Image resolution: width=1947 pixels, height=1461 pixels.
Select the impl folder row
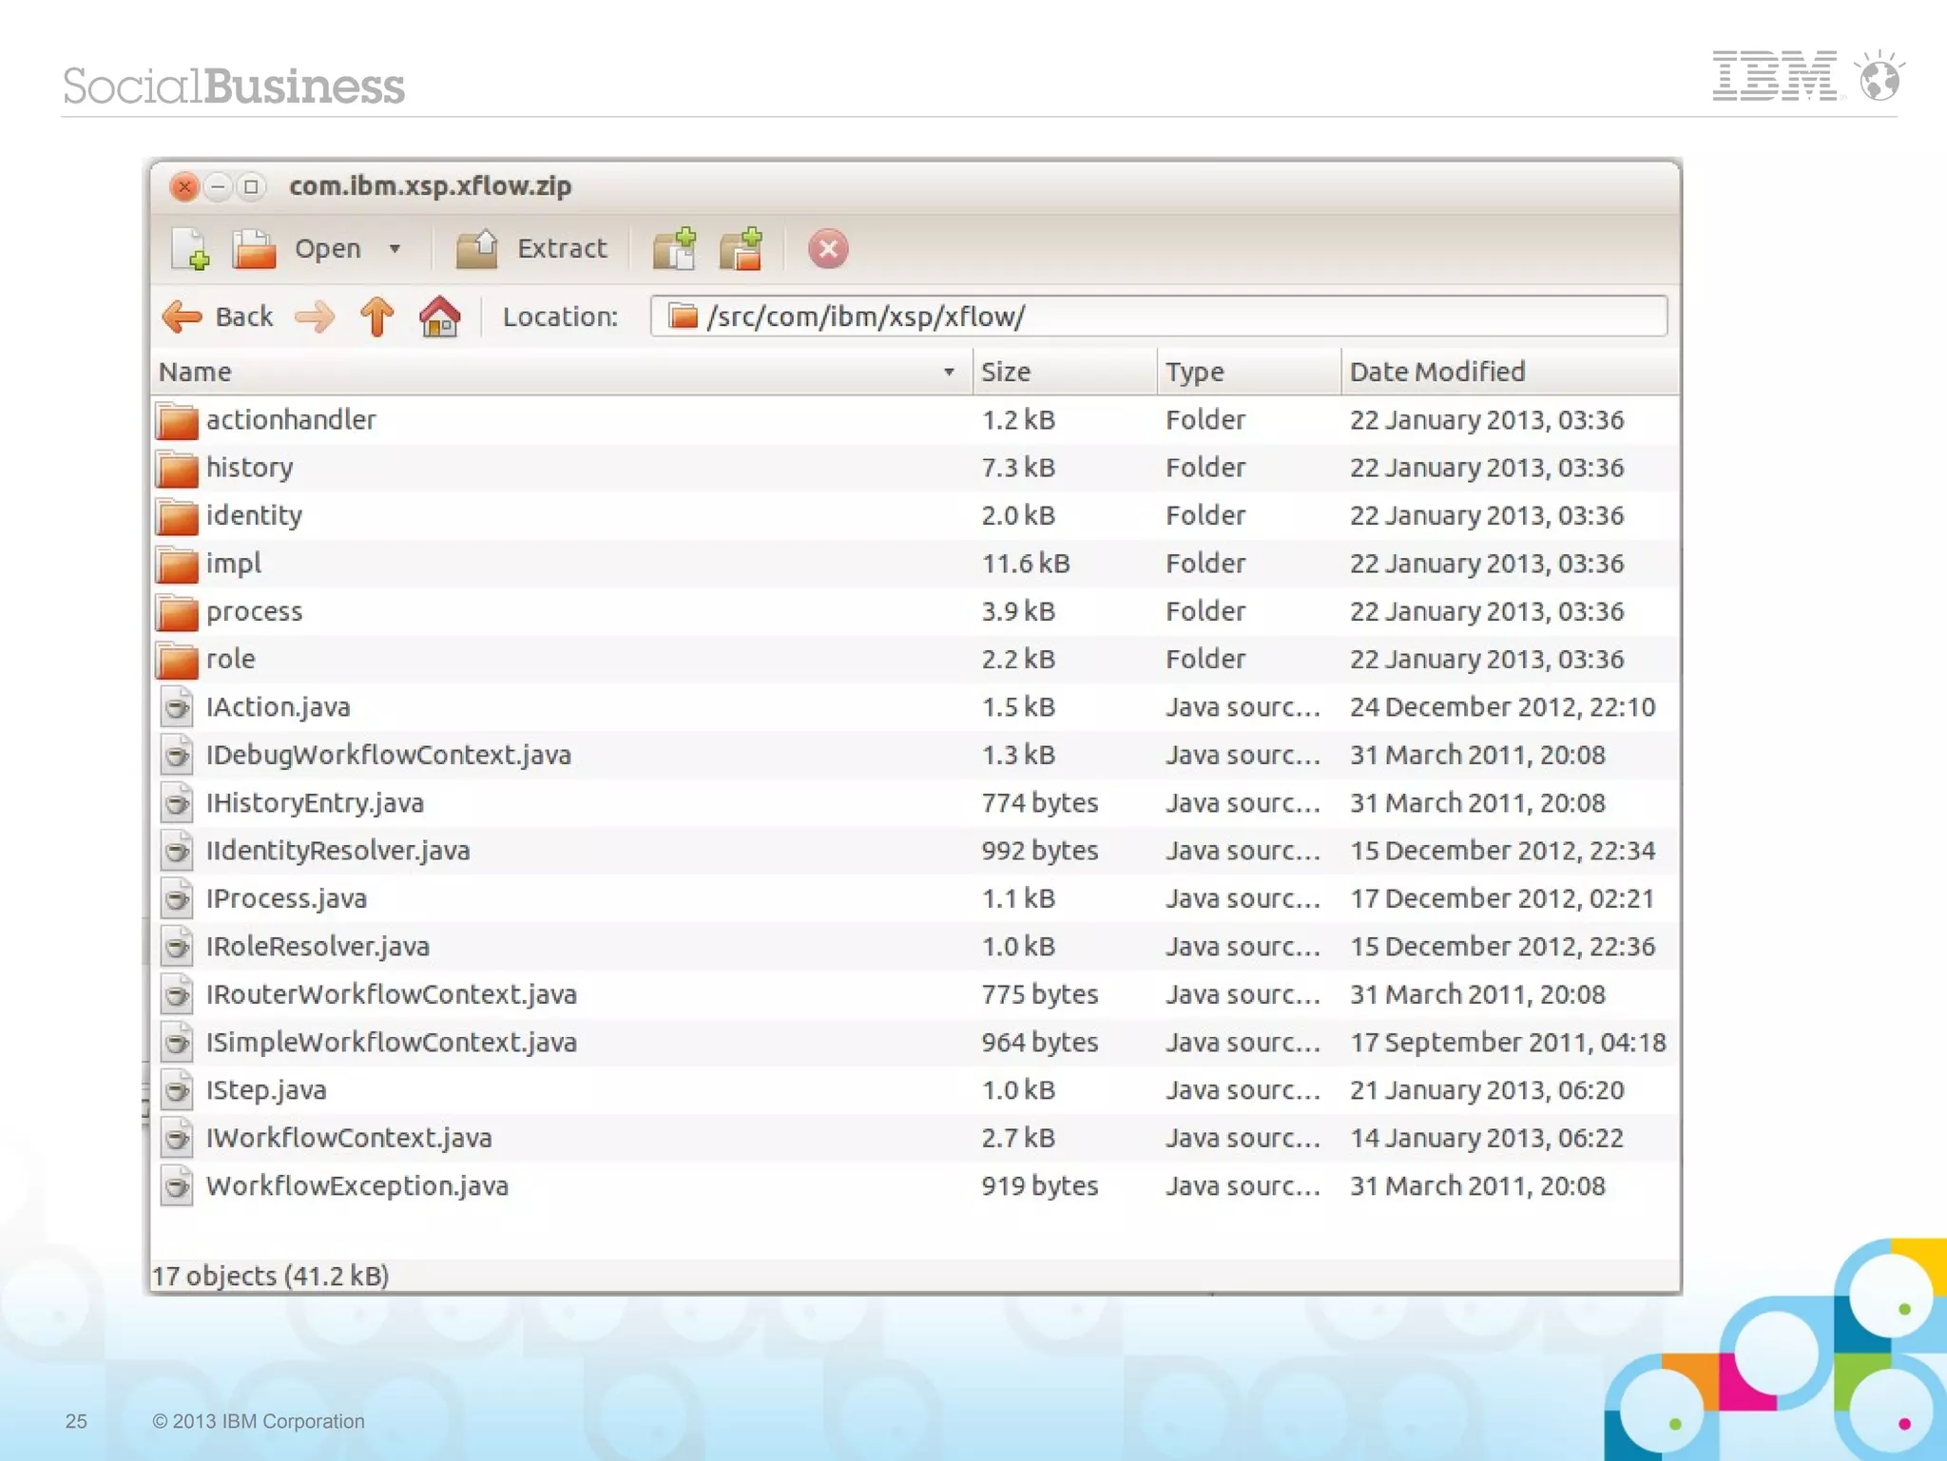point(234,564)
